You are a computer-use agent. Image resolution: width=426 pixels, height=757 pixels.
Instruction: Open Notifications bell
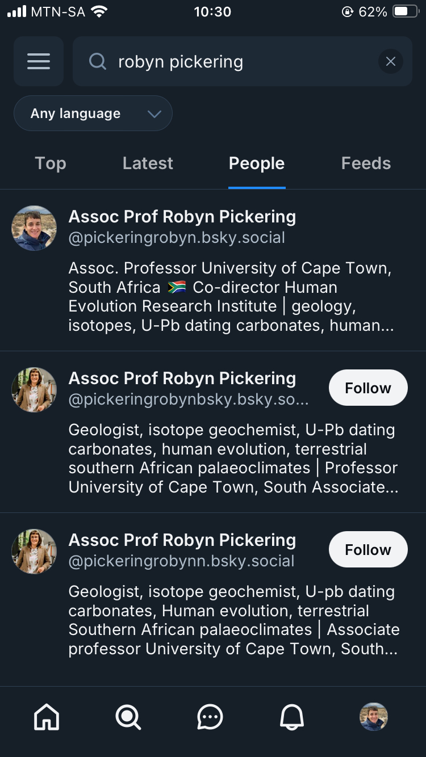(x=292, y=717)
